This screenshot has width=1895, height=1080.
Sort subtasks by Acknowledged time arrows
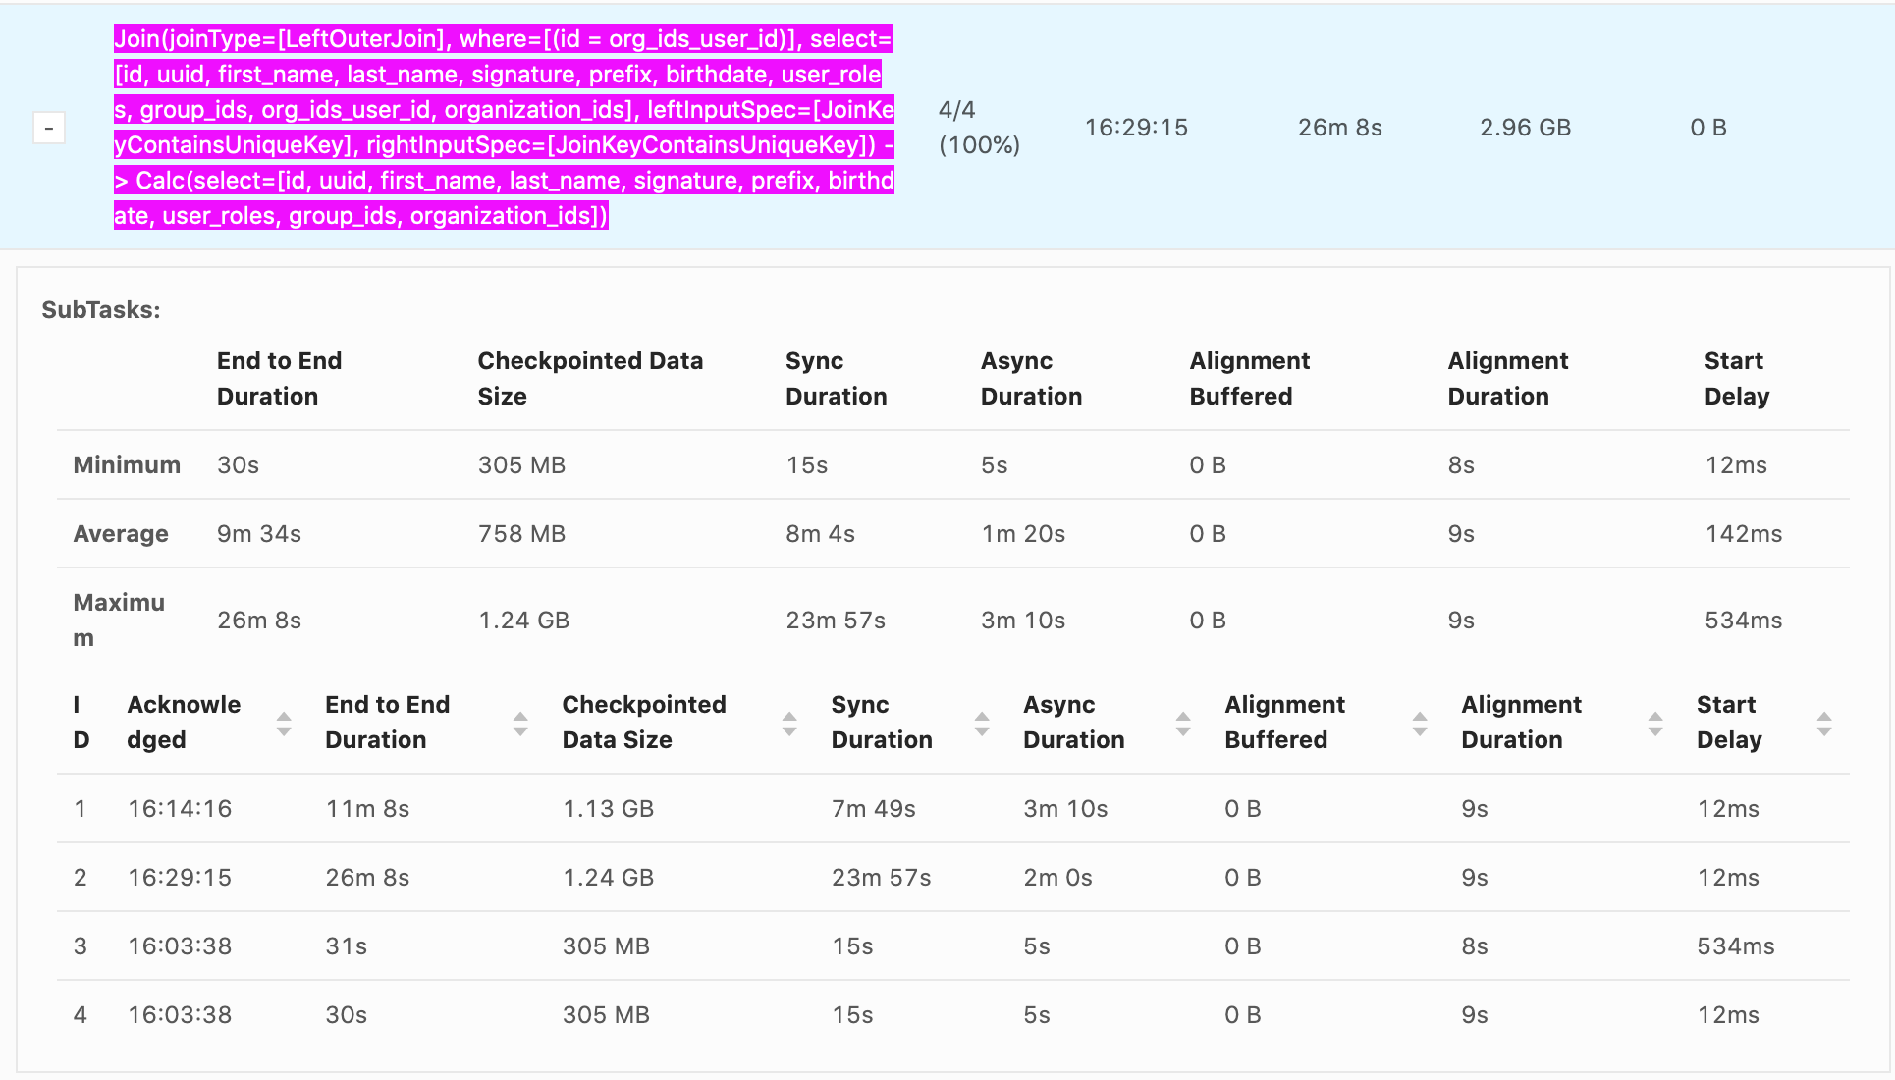(x=284, y=724)
